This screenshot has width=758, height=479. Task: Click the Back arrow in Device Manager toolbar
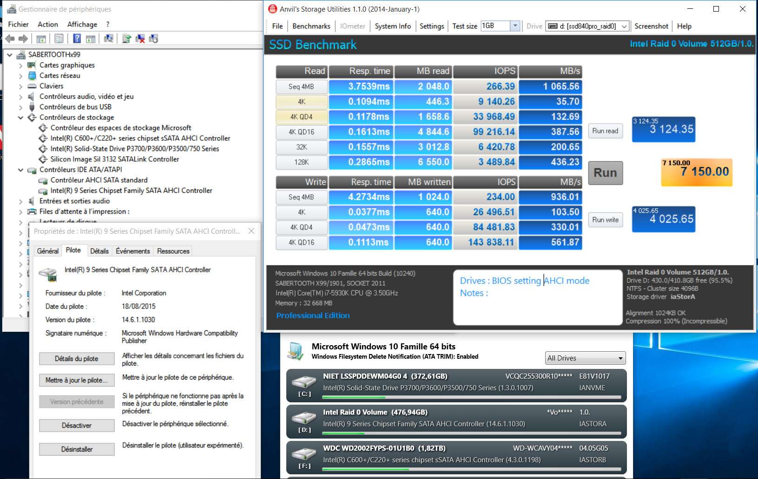click(10, 39)
